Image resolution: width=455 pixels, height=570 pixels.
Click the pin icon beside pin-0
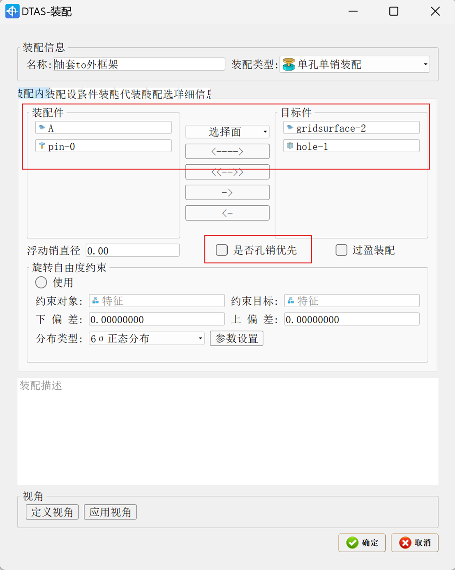point(42,146)
